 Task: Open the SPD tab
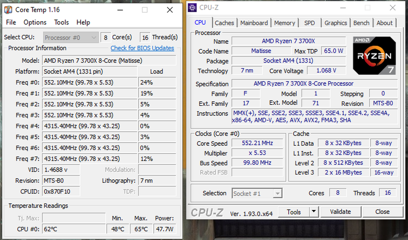[x=310, y=23]
